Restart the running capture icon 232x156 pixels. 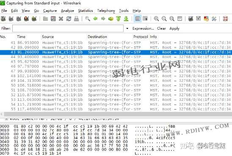(34, 19)
